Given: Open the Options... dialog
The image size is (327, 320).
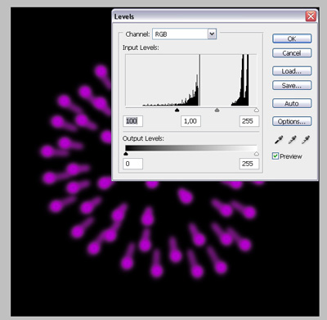Looking at the screenshot, I should pos(292,121).
